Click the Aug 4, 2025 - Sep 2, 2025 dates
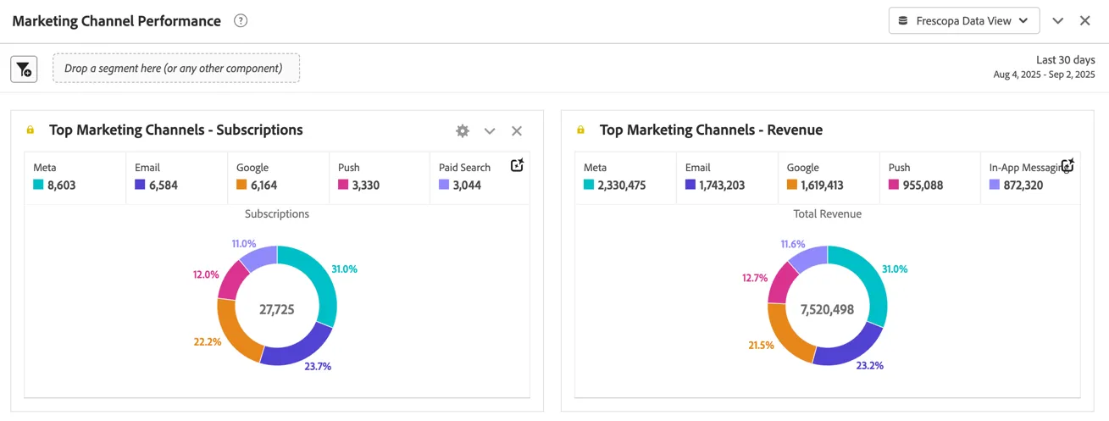The height and width of the screenshot is (421, 1109). point(1045,75)
